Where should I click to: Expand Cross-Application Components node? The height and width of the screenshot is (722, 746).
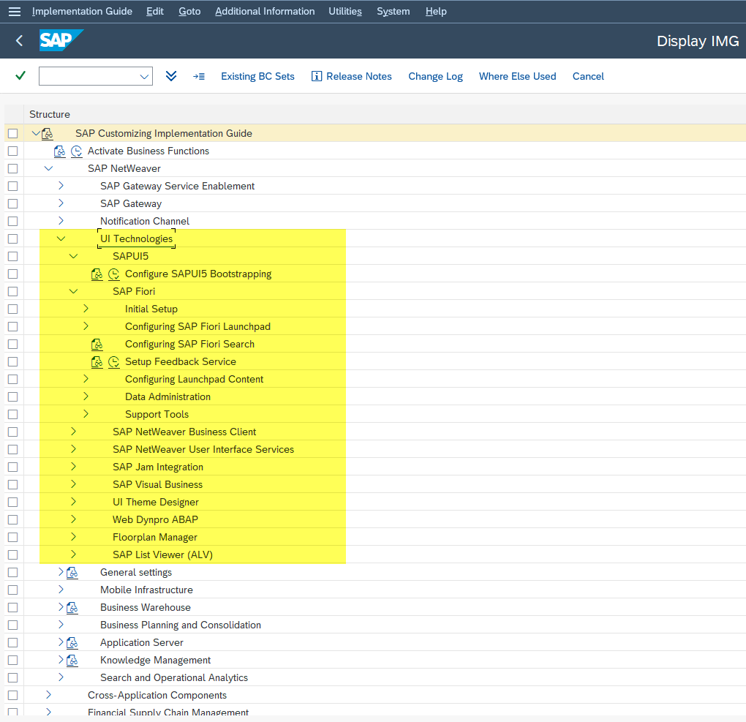click(x=48, y=694)
